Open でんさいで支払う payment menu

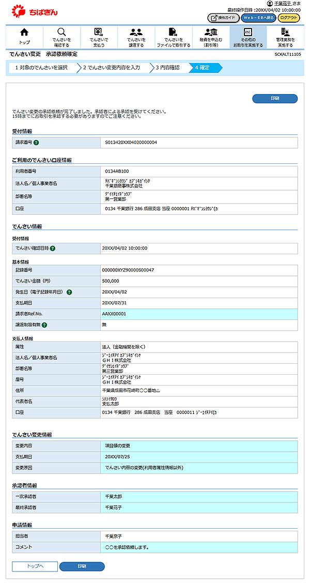click(99, 37)
